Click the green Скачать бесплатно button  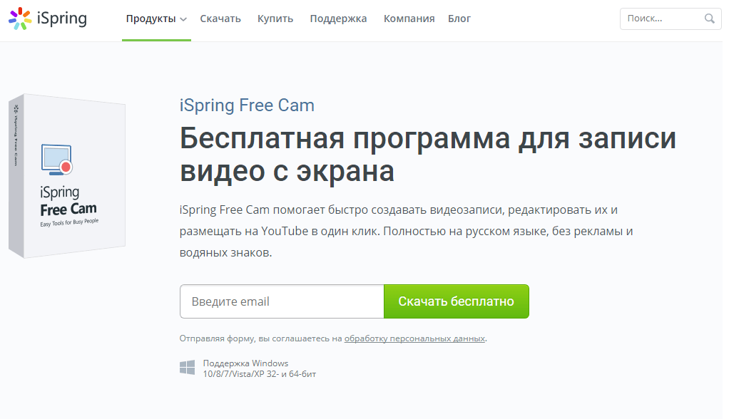click(x=456, y=301)
